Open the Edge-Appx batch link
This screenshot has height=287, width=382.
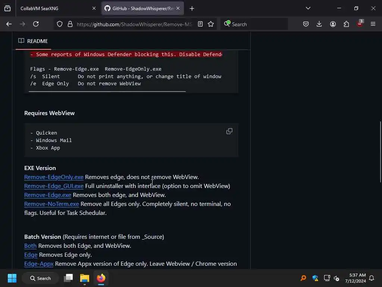point(39,264)
